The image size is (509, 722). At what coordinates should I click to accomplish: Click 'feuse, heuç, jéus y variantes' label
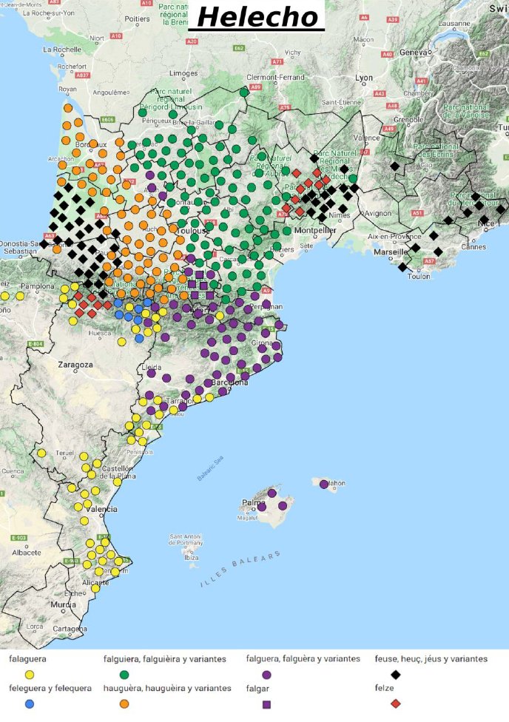(x=431, y=659)
